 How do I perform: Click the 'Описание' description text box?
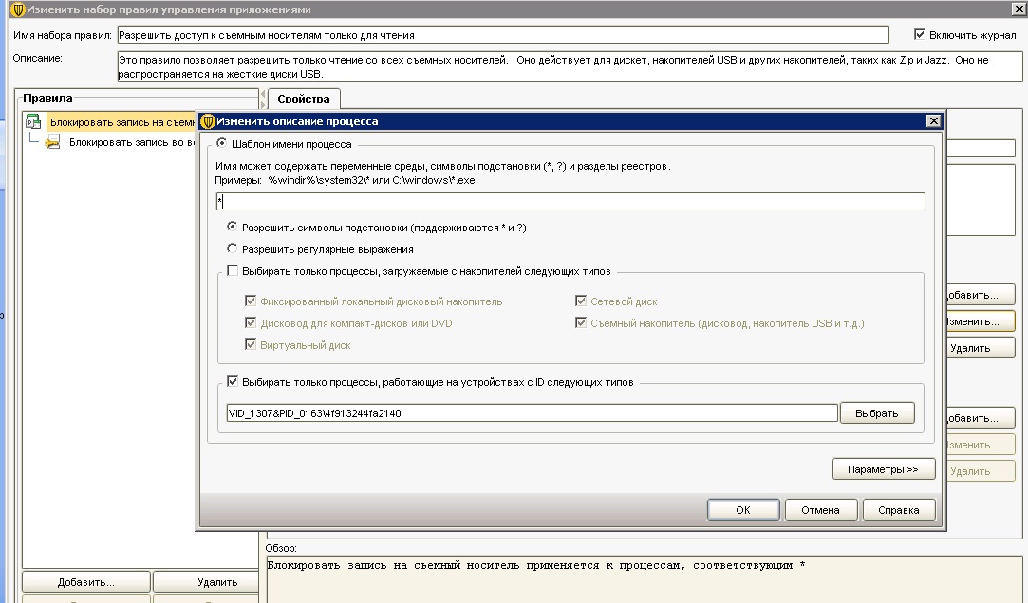point(570,66)
